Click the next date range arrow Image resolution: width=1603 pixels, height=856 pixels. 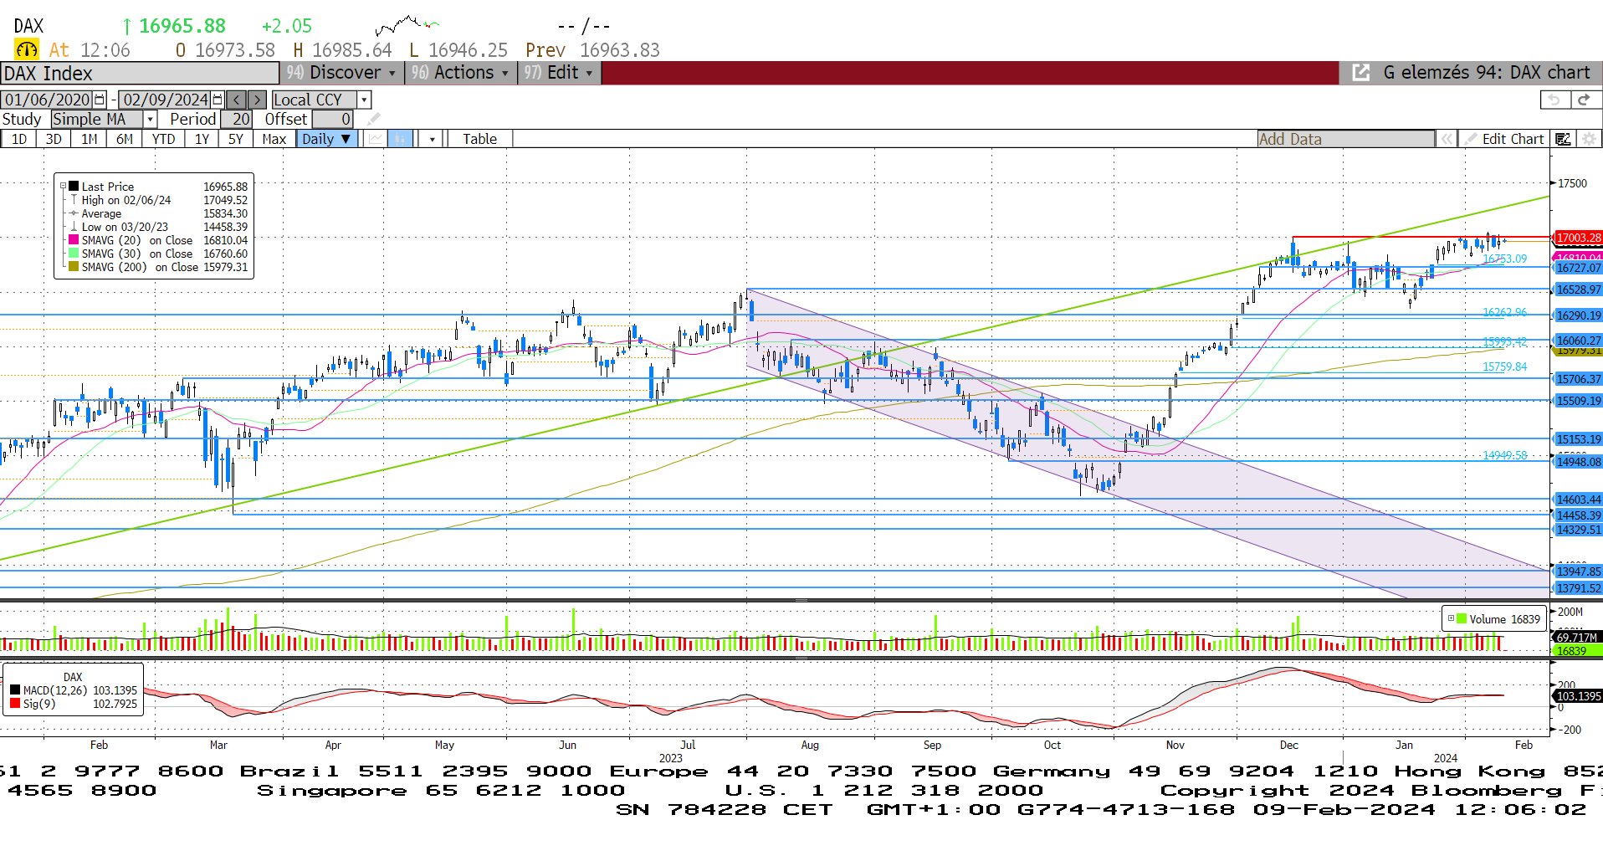257,100
